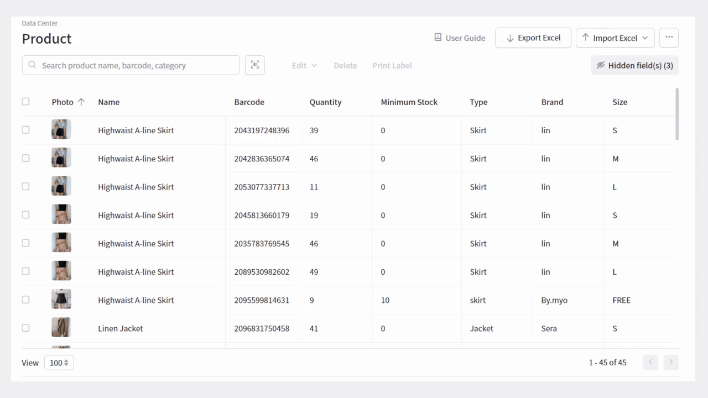Open the Edit dropdown menu
Viewport: 708px width, 398px height.
[x=304, y=65]
